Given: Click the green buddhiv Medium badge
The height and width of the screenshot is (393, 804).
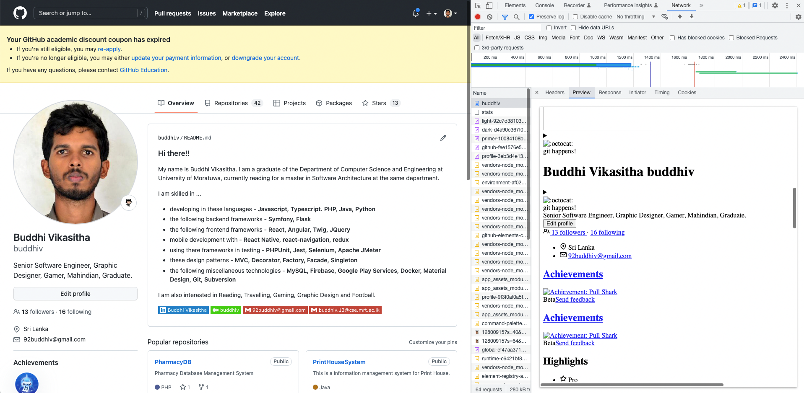Looking at the screenshot, I should 226,310.
